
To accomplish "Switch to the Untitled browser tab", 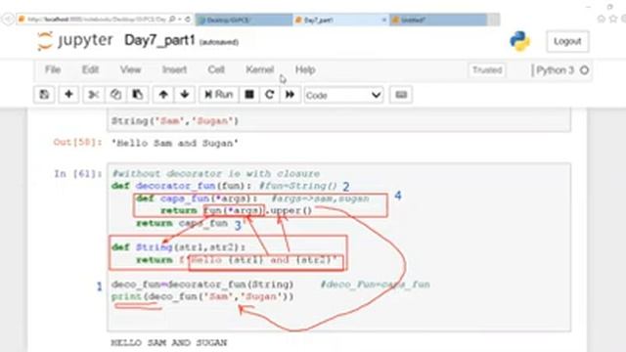I will (x=438, y=20).
